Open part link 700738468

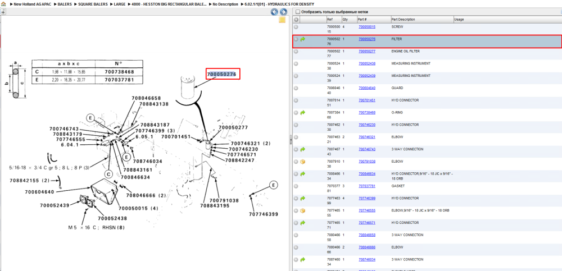point(367,112)
